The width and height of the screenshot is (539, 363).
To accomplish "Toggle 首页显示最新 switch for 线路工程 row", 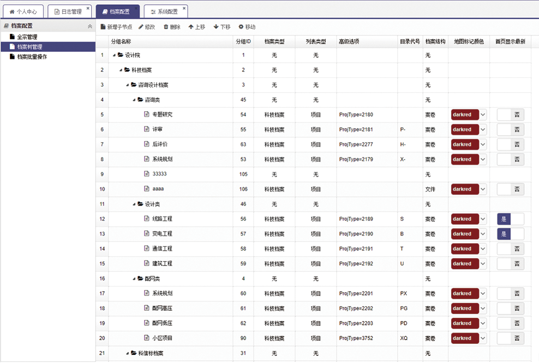I will (510, 219).
